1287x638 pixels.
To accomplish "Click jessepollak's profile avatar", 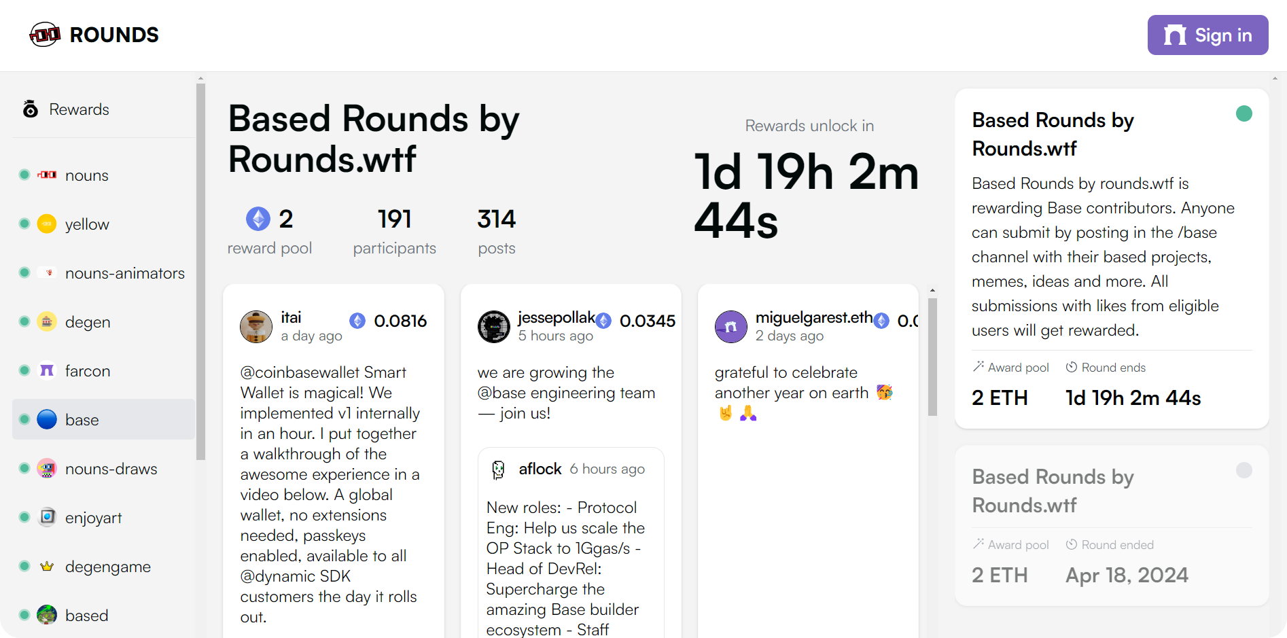I will 494,327.
